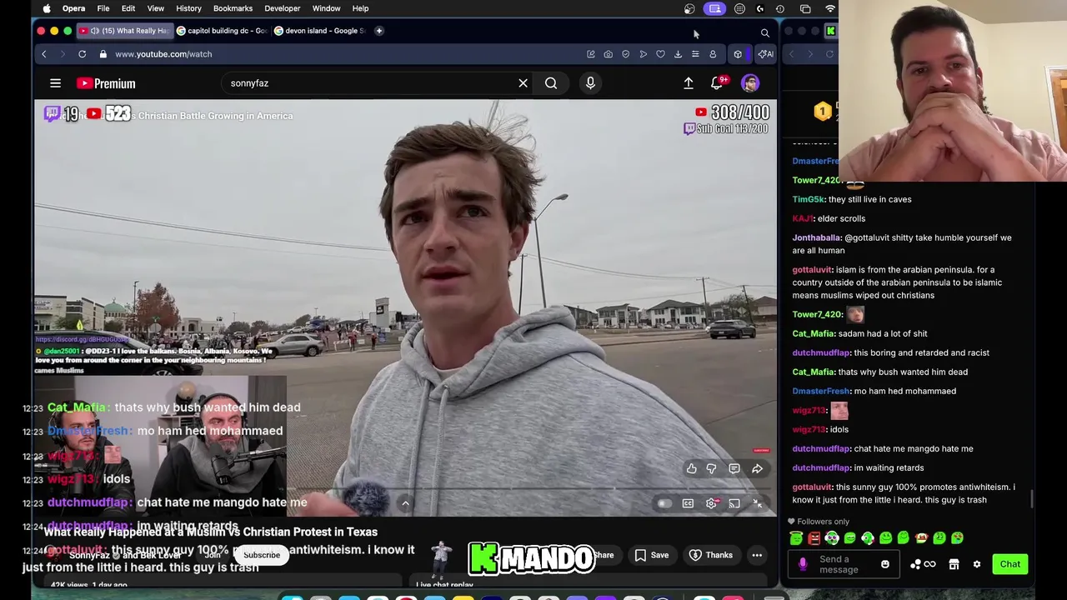Reload the YouTube page
1067x600 pixels.
coord(82,54)
